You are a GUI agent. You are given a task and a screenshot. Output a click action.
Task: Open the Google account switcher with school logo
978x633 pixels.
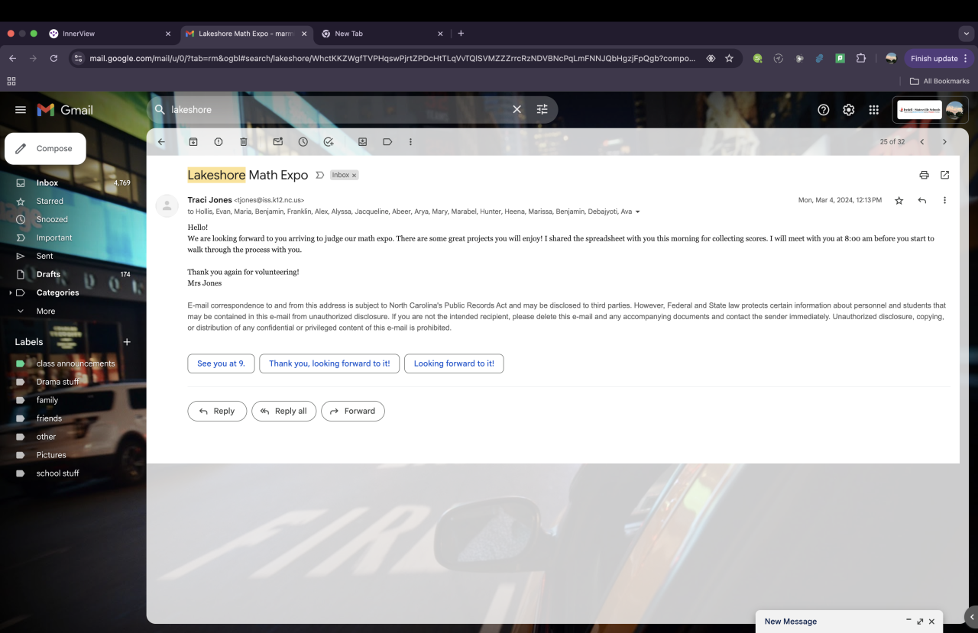[x=930, y=110]
